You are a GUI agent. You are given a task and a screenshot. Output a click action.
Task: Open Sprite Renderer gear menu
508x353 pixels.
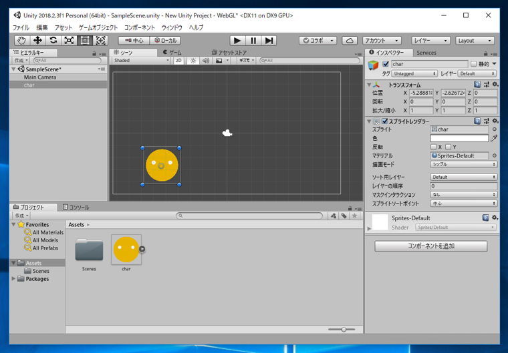pos(495,121)
